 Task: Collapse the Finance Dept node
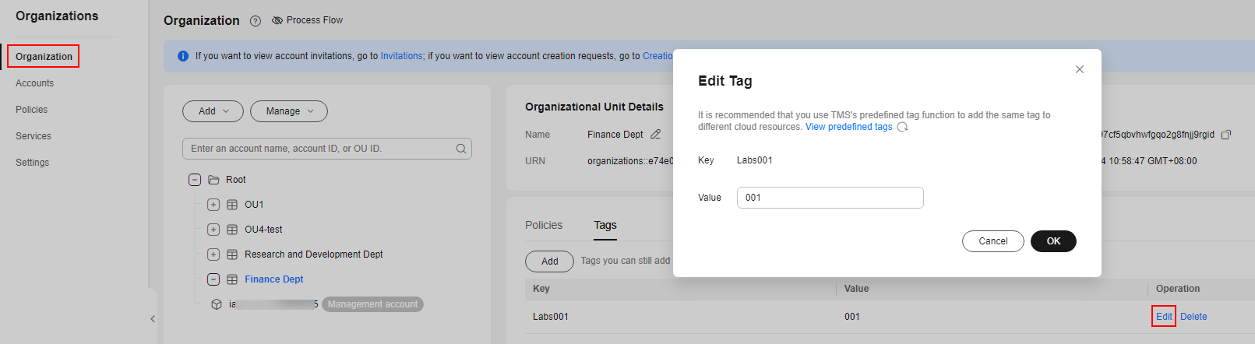coord(213,279)
